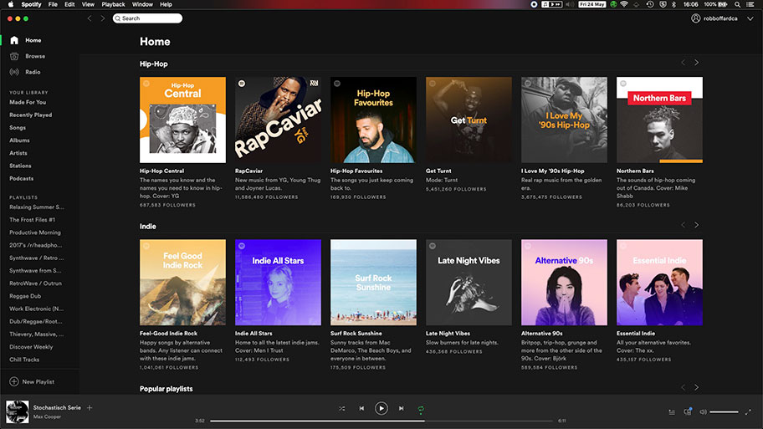
Task: Open RapCaviar playlist cover
Action: click(278, 120)
